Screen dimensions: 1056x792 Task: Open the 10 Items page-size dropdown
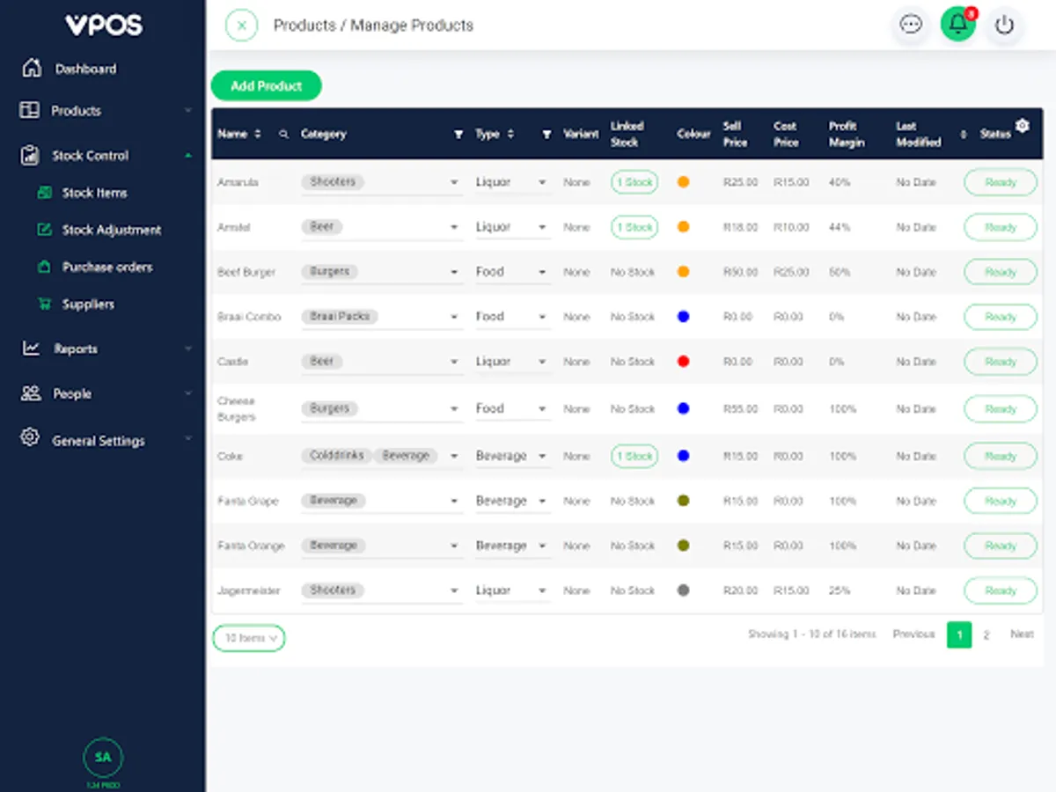pos(249,638)
